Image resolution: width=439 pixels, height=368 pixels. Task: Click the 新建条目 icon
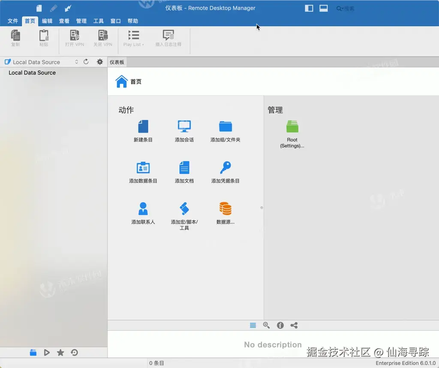point(143,126)
